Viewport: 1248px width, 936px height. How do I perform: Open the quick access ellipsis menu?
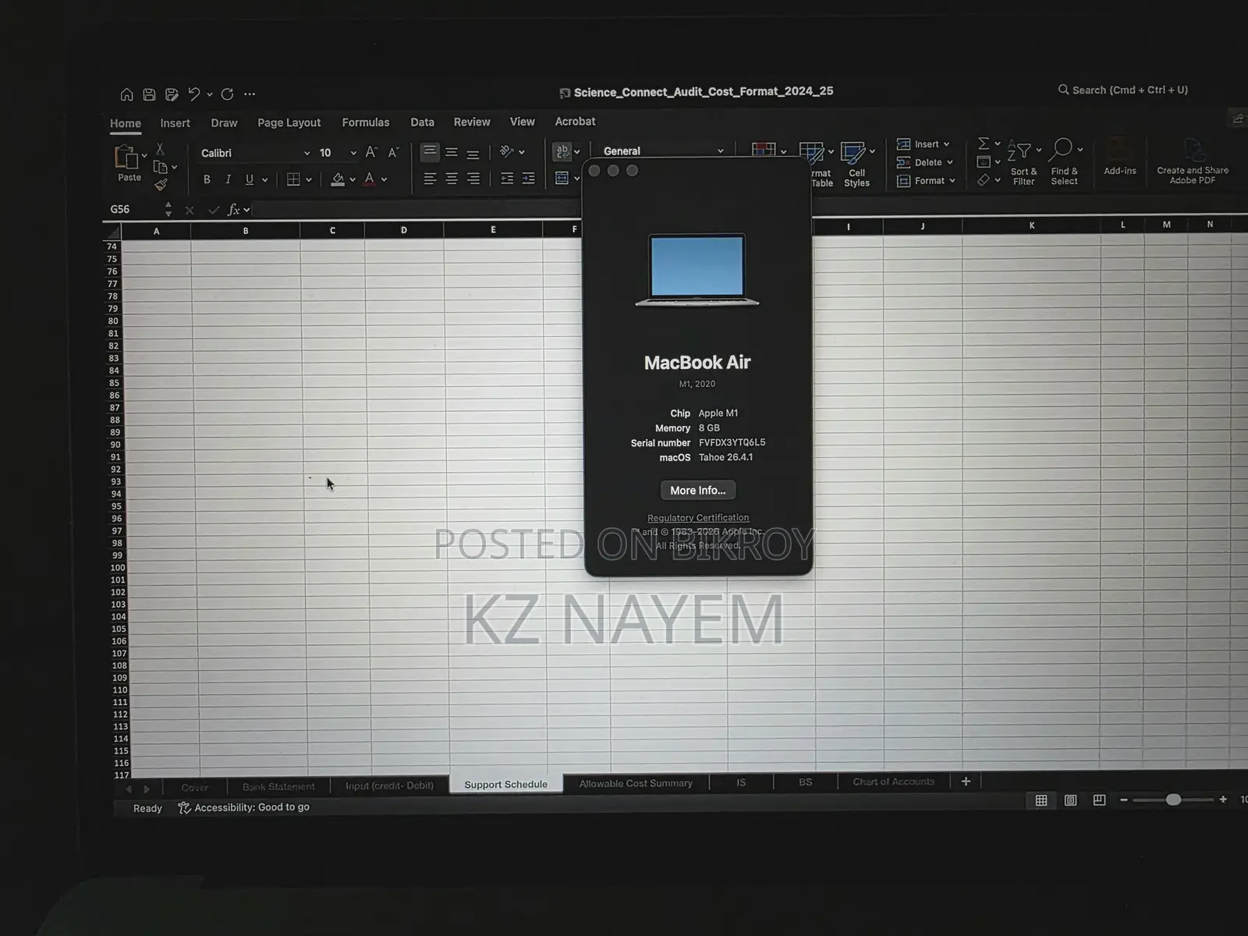[x=250, y=94]
